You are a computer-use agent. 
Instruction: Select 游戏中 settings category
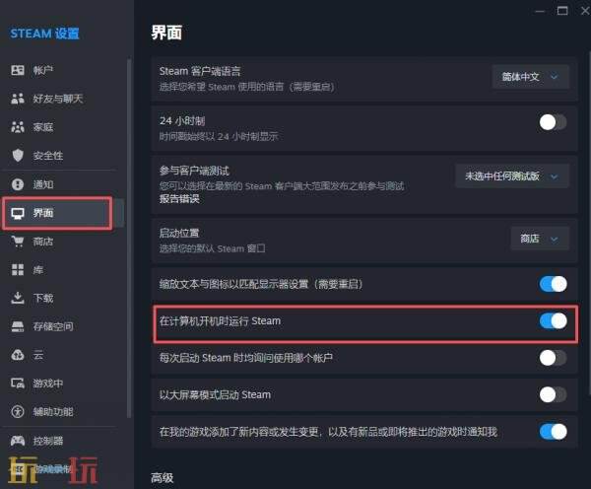[x=63, y=384]
